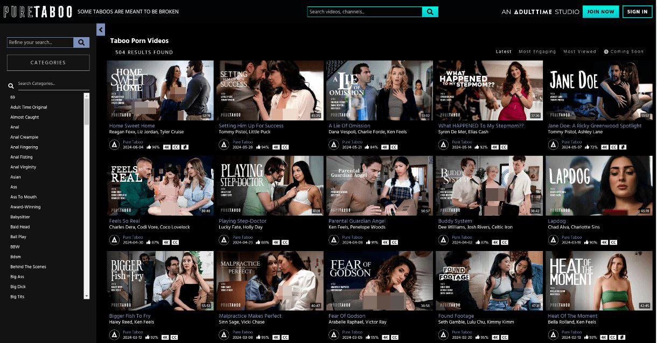This screenshot has height=343, width=657.
Task: Open the Heat Of The Moment thumbnail
Action: 599,281
